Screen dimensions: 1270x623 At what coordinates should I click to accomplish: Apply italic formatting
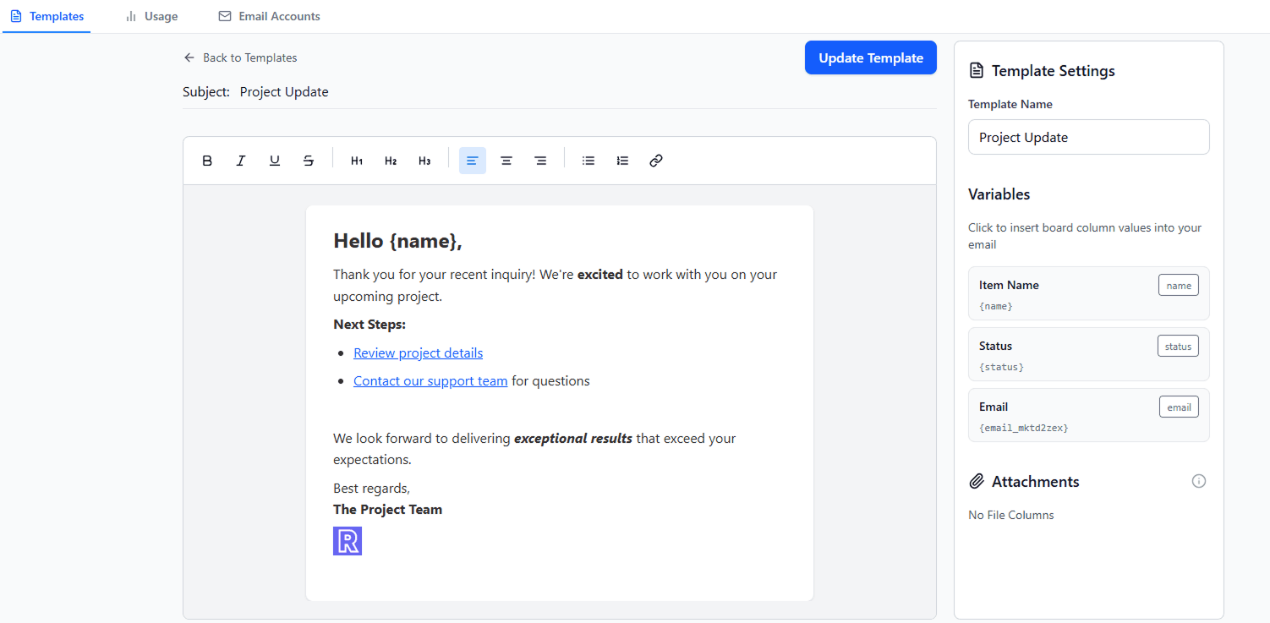point(241,160)
